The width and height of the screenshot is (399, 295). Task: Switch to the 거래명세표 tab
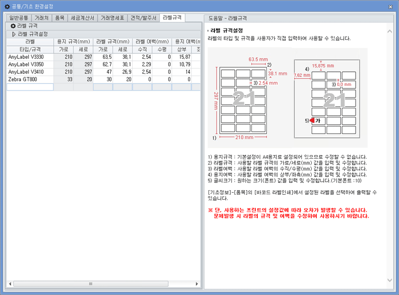pos(113,17)
